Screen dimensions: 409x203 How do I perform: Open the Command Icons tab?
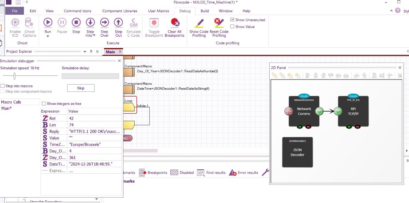[x=78, y=11]
